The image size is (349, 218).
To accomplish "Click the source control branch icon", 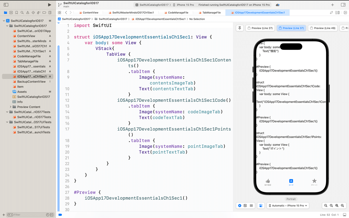I will 60,5.
